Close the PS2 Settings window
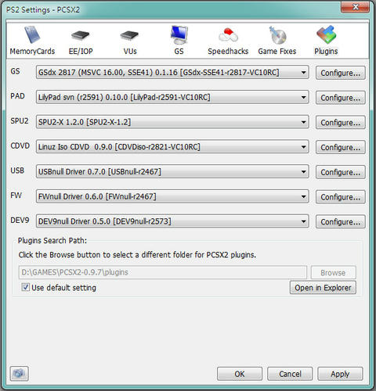 pyautogui.click(x=355, y=7)
